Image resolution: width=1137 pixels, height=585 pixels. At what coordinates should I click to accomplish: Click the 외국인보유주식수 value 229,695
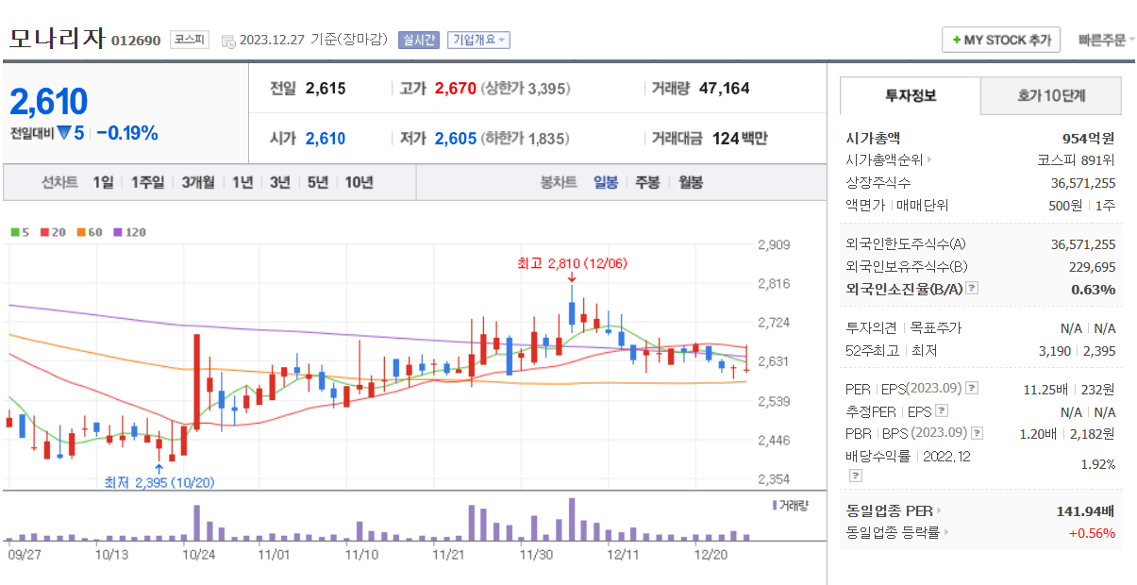[x=1093, y=267]
